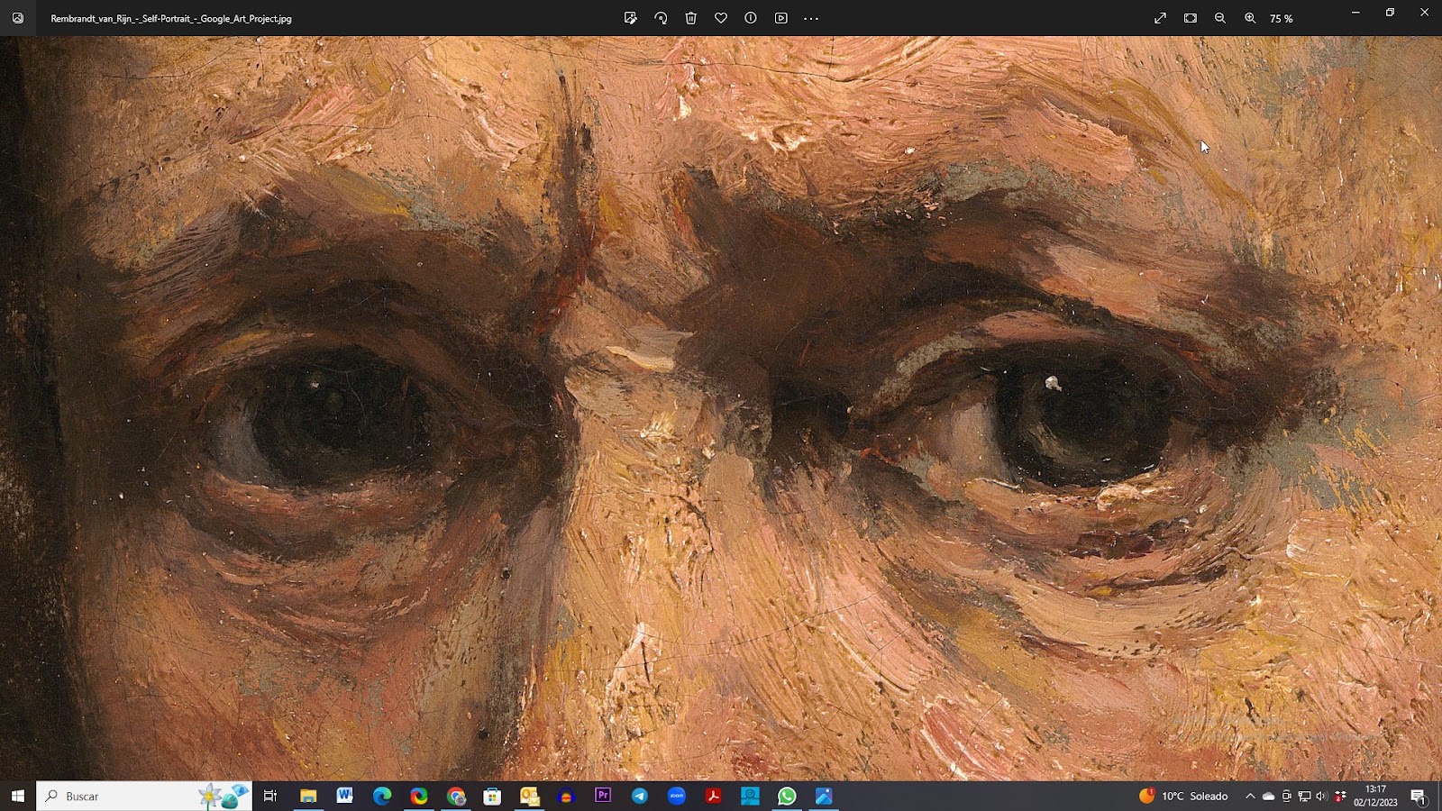Show the file information panel
Screen dimensions: 1442x811
point(751,18)
